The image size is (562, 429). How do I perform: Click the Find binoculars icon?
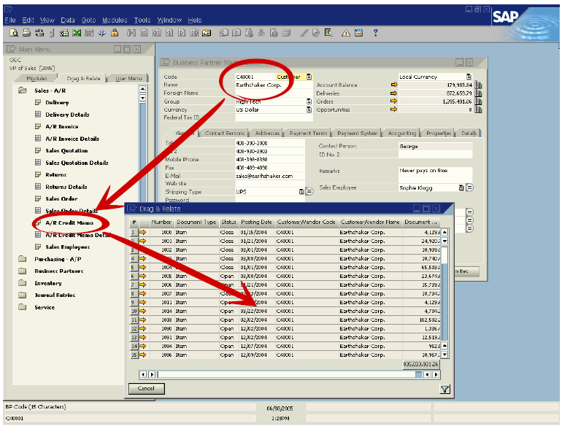tap(131, 33)
